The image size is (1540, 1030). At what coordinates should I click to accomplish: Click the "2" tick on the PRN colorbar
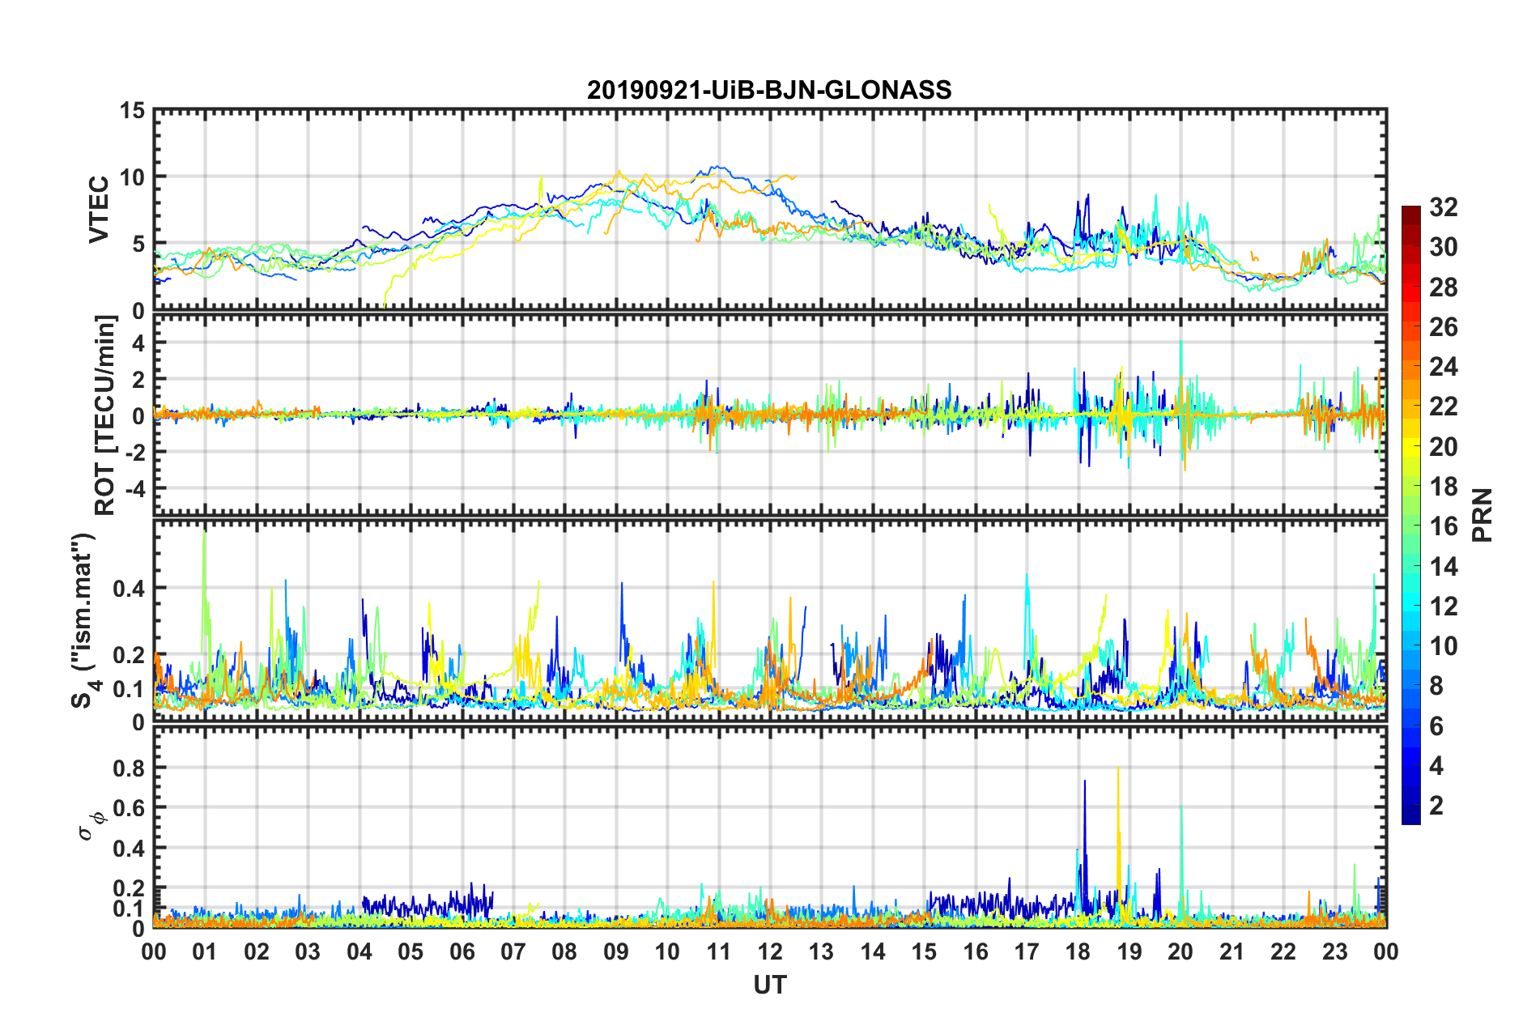point(1436,806)
